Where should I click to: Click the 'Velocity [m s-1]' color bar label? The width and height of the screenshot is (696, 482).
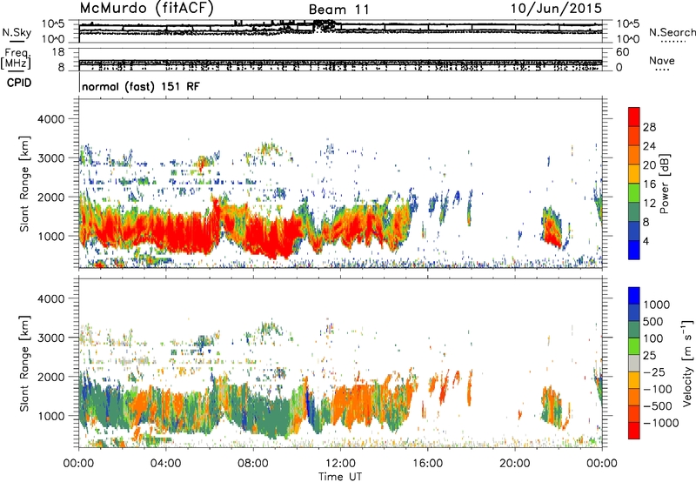pyautogui.click(x=687, y=363)
